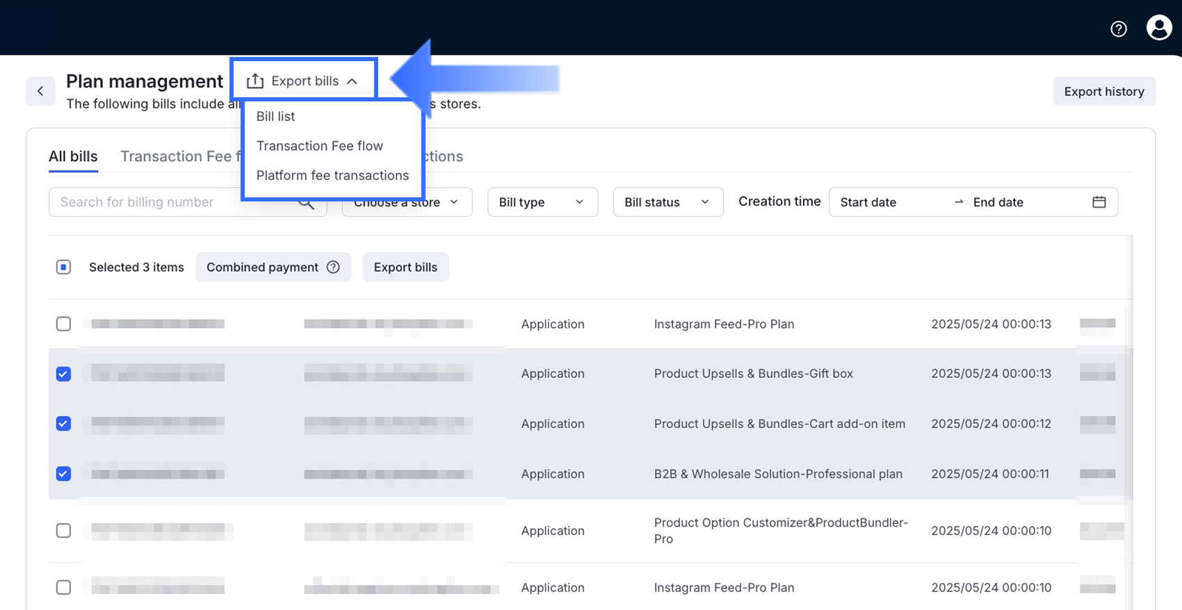Uncheck the B2B & Wholesale Solution row
The width and height of the screenshot is (1182, 610).
(63, 474)
